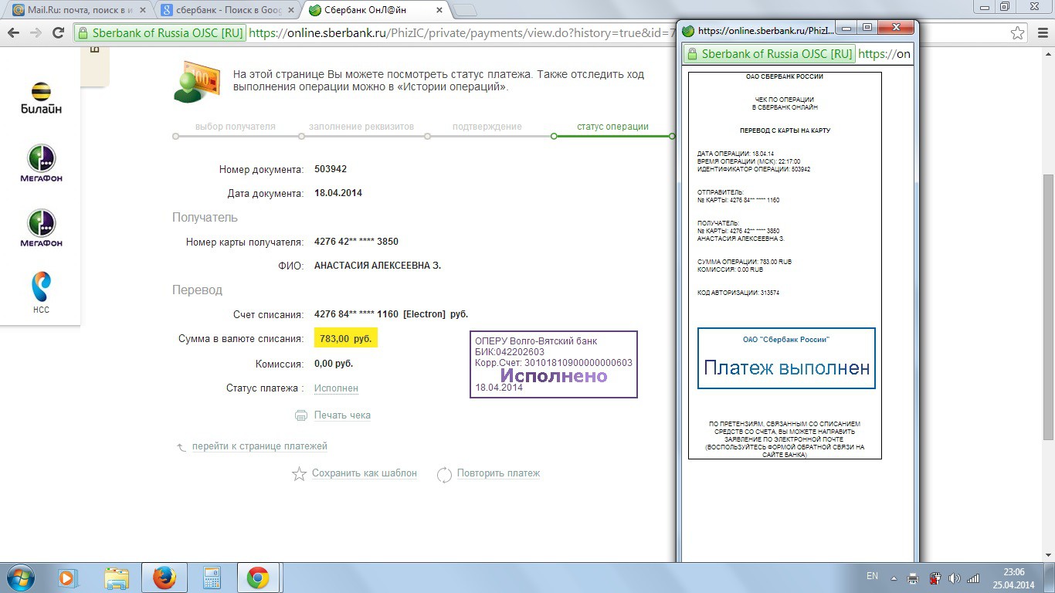Click the EN language indicator in taskbar
Viewport: 1055px width, 593px height.
(x=872, y=576)
